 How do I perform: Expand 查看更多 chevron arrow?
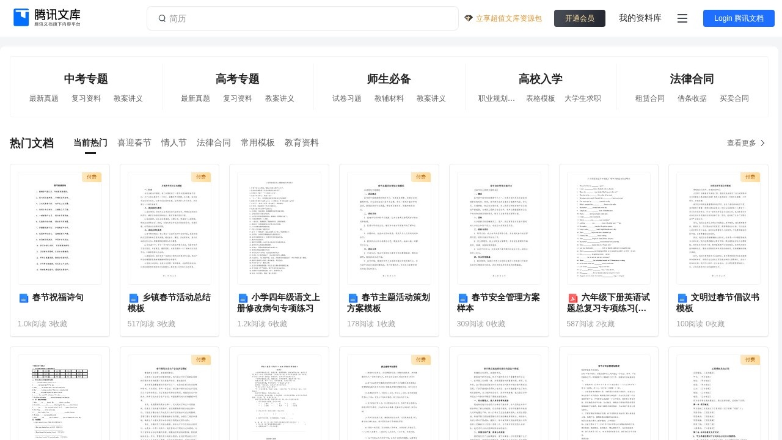[x=762, y=143]
